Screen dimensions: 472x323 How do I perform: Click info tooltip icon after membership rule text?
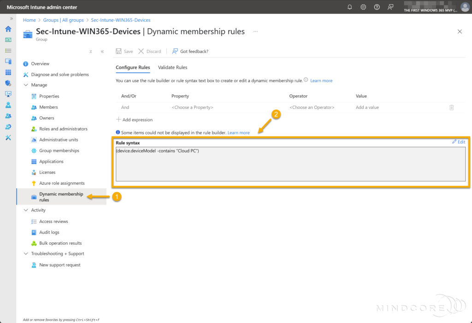306,80
